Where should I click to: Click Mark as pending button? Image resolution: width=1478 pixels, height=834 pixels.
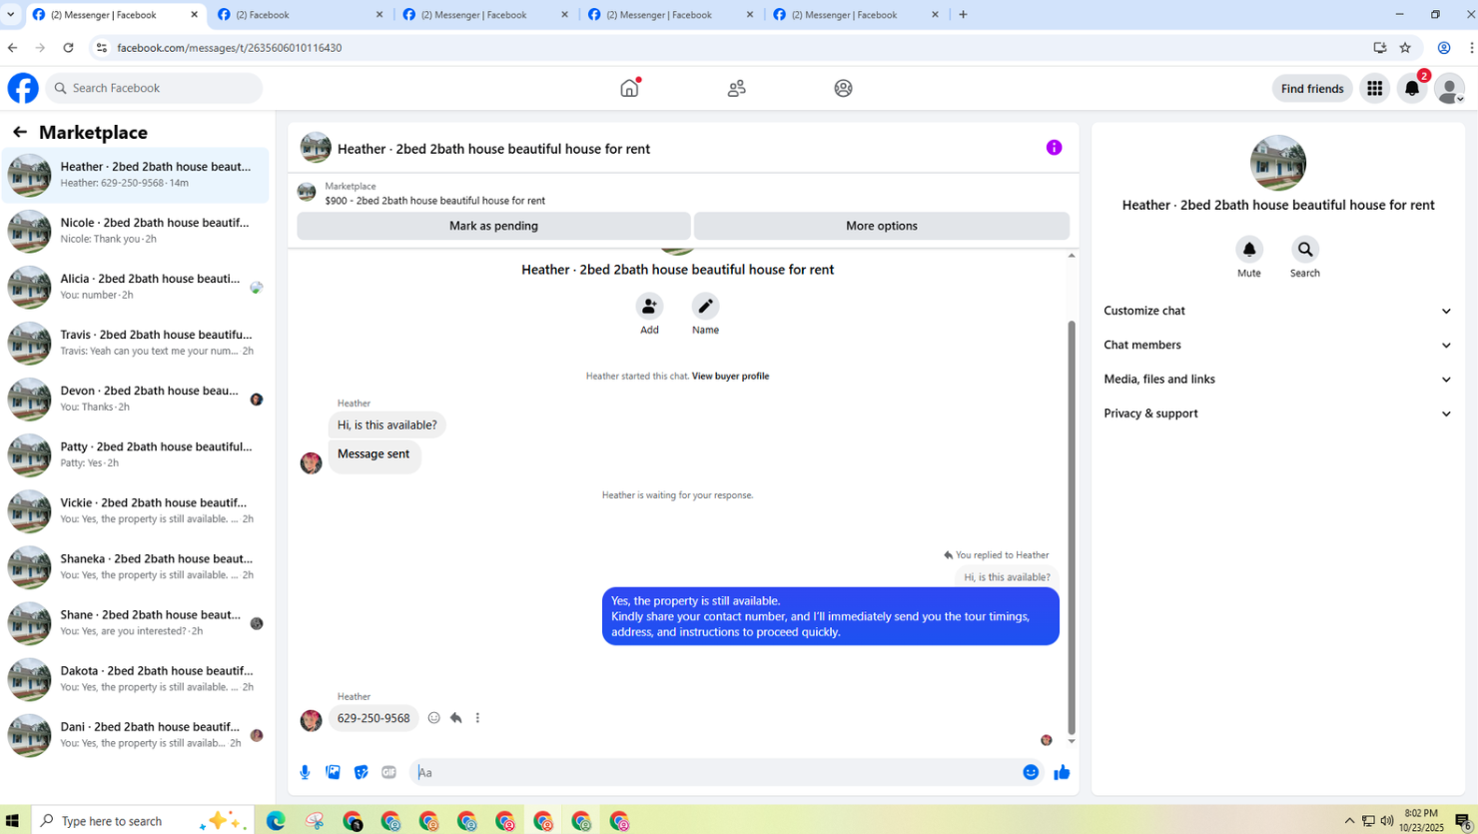tap(493, 226)
